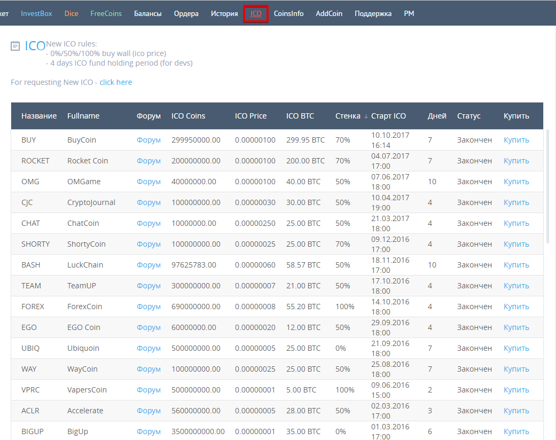Click Купить in the WAY row
Viewport: 556px width, 440px height.
pos(516,369)
